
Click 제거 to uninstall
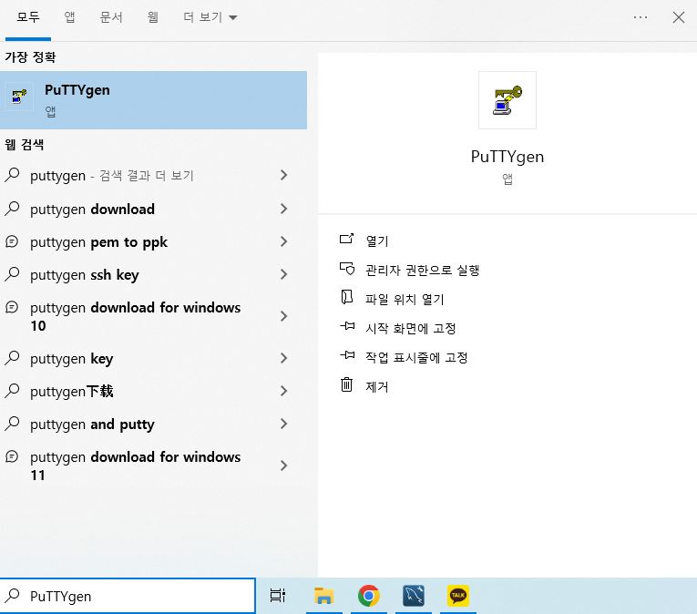(377, 387)
